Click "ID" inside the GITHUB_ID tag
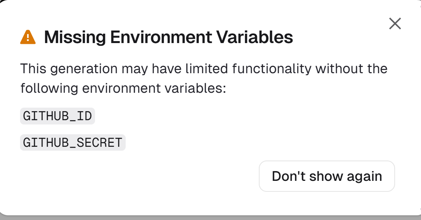The width and height of the screenshot is (421, 220). (x=84, y=116)
